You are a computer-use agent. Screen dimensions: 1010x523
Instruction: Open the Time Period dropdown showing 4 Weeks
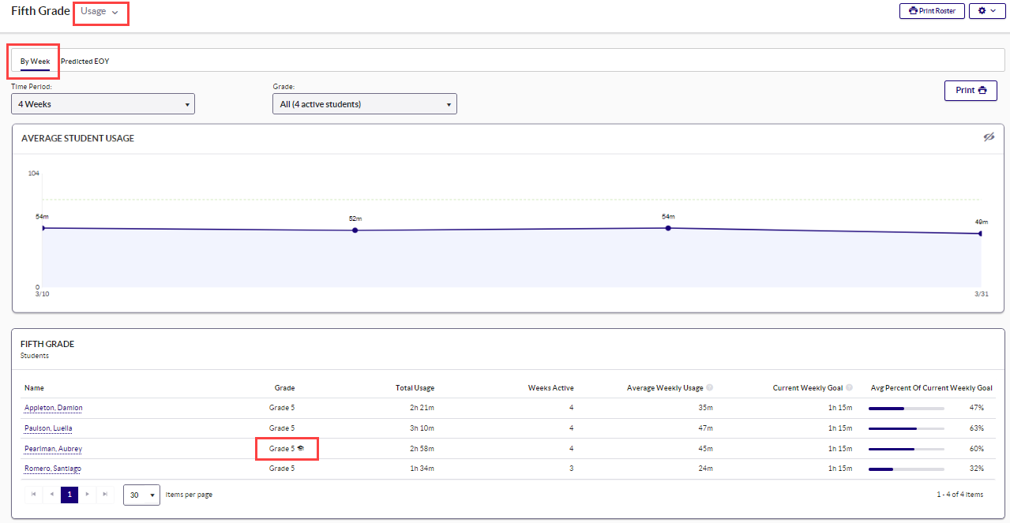tap(103, 103)
